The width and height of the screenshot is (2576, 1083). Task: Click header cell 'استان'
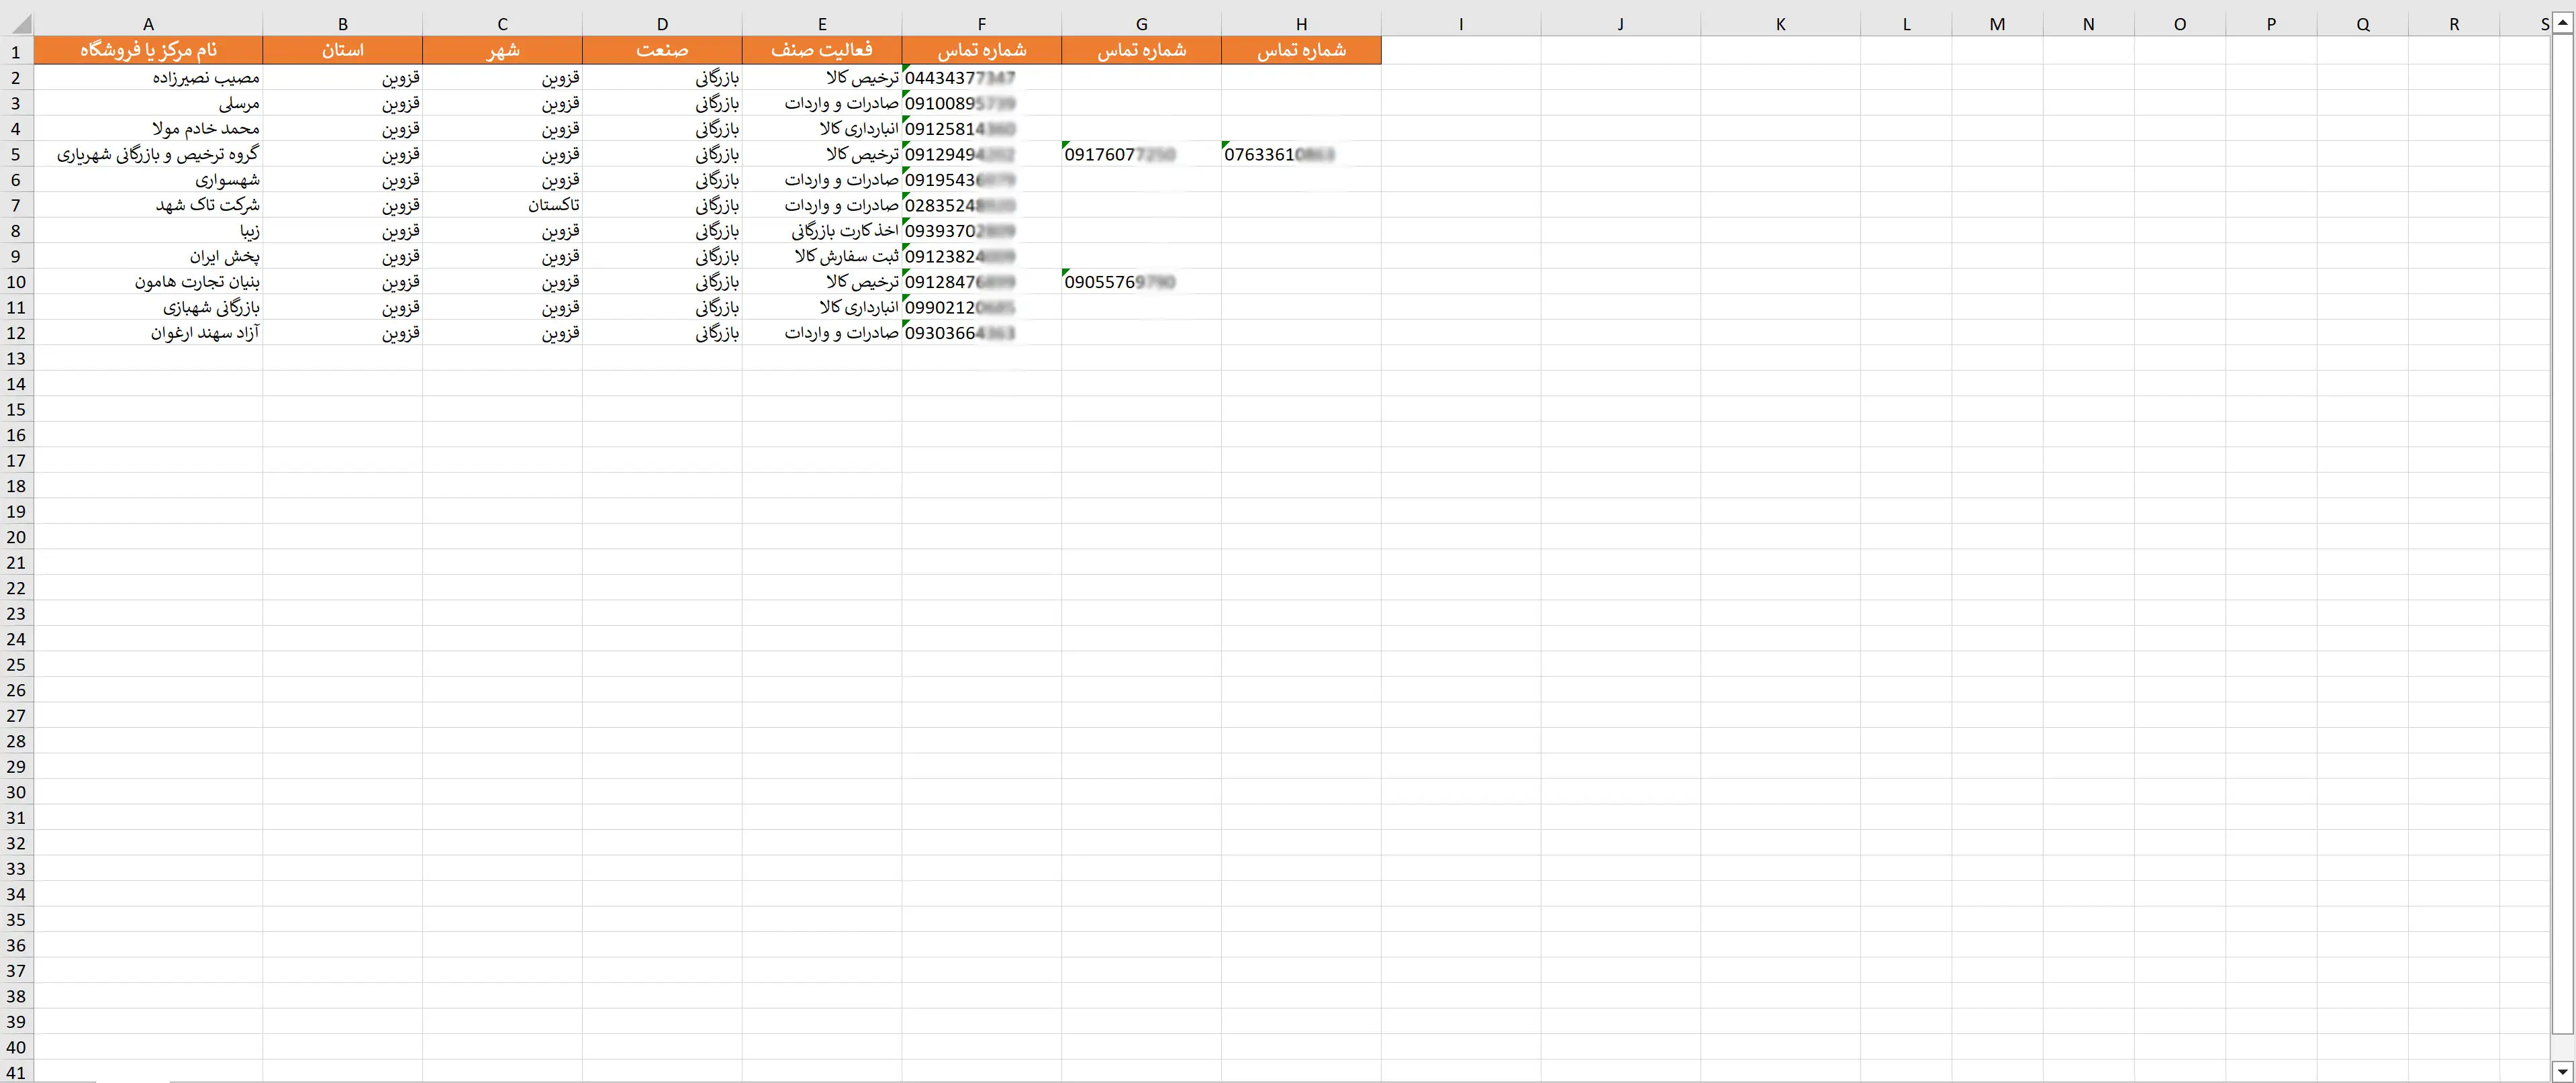click(x=342, y=51)
